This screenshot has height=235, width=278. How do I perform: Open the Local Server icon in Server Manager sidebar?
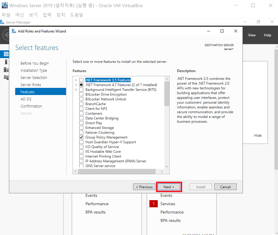[6, 62]
